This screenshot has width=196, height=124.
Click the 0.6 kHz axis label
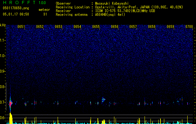click(2, 118)
